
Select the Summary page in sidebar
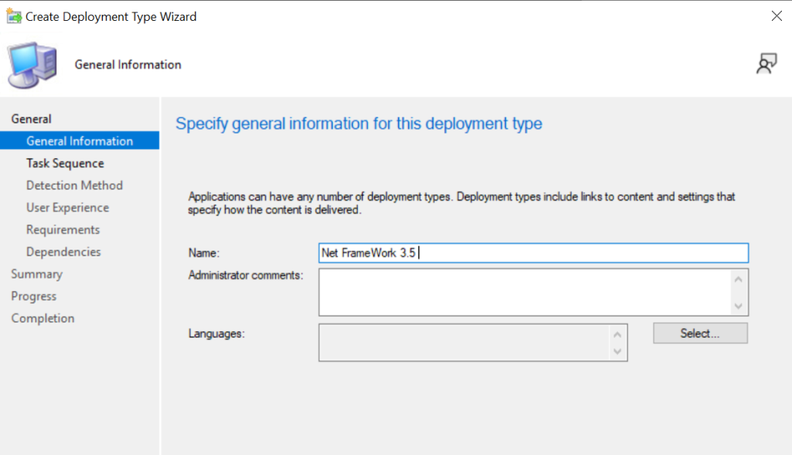(x=37, y=274)
